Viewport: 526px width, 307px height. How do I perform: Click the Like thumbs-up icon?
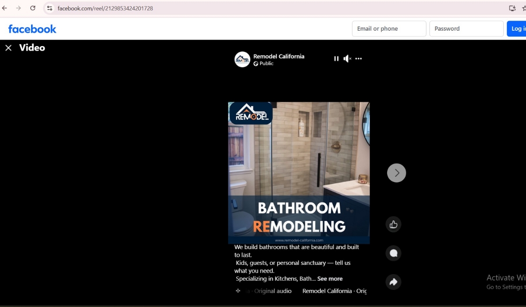pyautogui.click(x=393, y=225)
